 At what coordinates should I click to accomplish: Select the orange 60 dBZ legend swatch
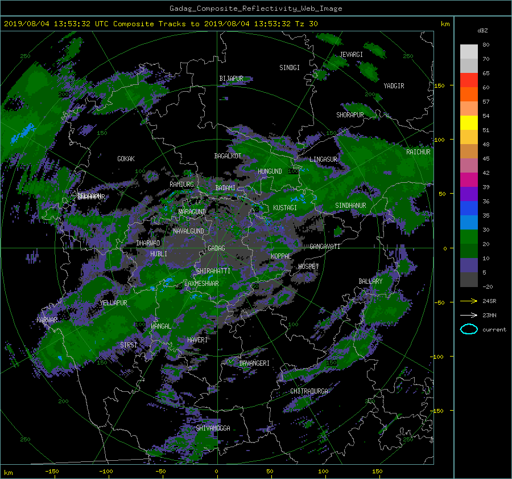[469, 94]
